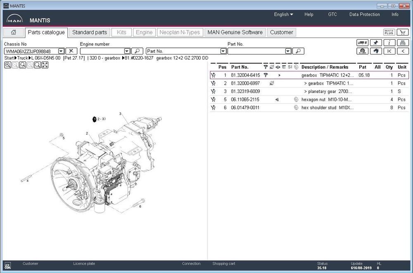
Task: Add planetary gear 81.32319-6009 to cart
Action: coord(214,91)
